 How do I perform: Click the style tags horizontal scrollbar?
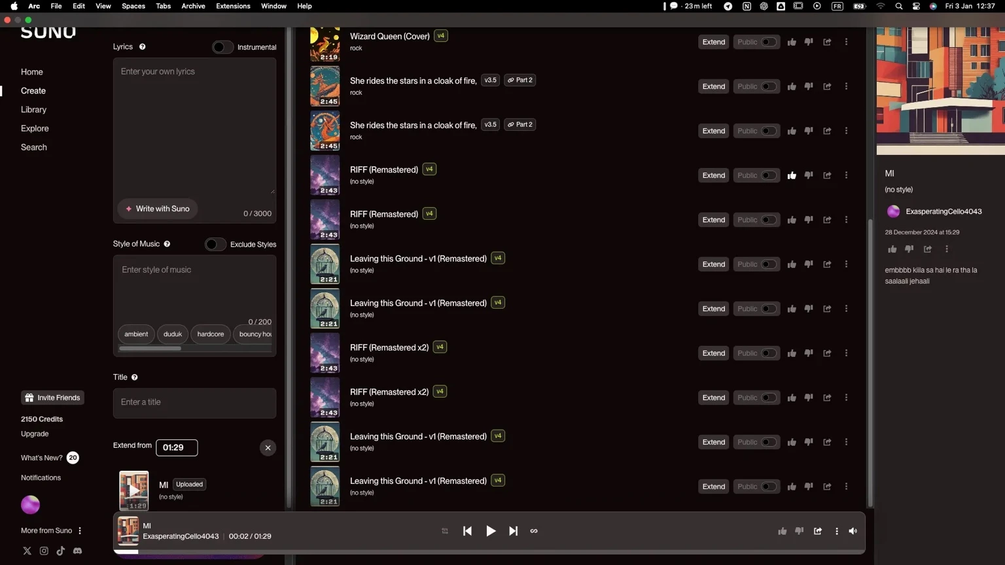pos(150,349)
